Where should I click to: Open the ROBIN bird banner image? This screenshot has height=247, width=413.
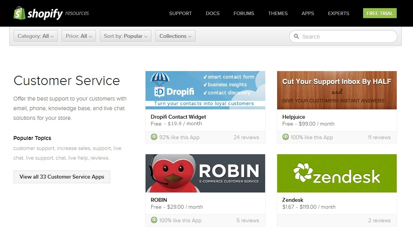pyautogui.click(x=205, y=173)
